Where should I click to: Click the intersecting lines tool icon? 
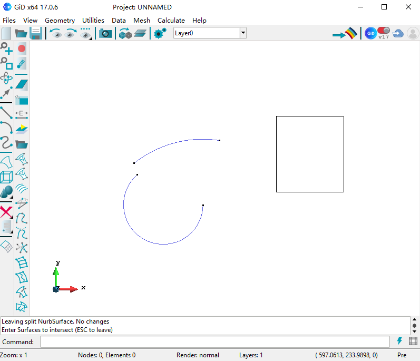tap(22, 248)
